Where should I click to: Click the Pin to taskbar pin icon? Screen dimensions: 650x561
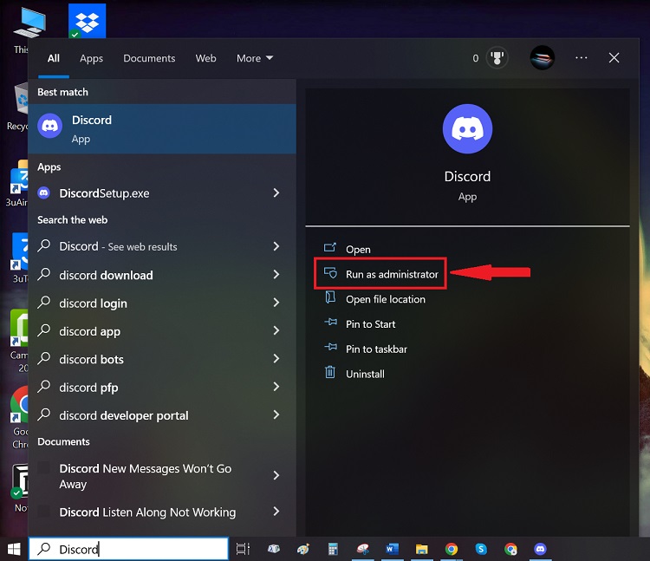pos(330,347)
